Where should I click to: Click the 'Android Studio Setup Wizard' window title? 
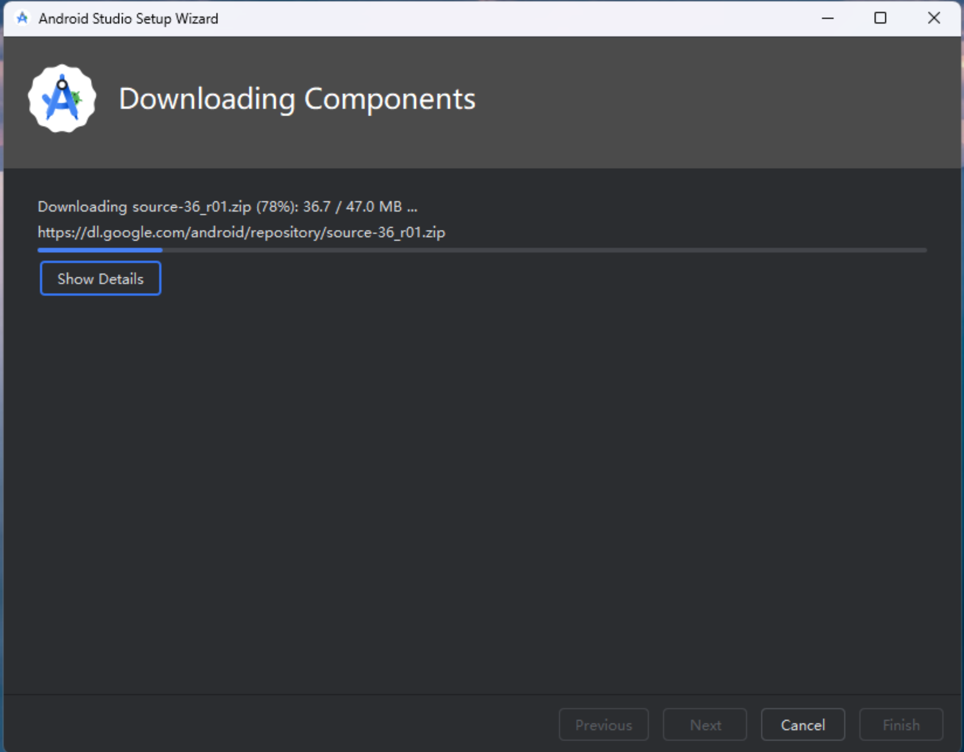(x=128, y=19)
